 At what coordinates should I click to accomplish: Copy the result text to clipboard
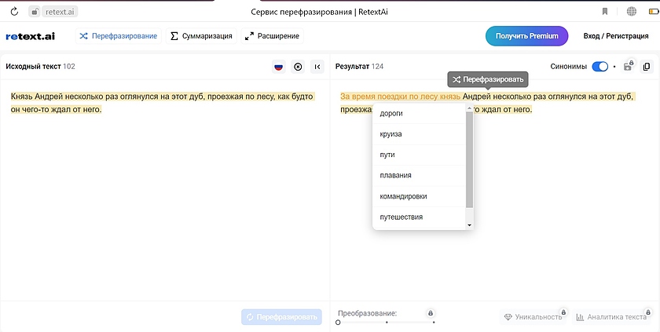tap(647, 67)
